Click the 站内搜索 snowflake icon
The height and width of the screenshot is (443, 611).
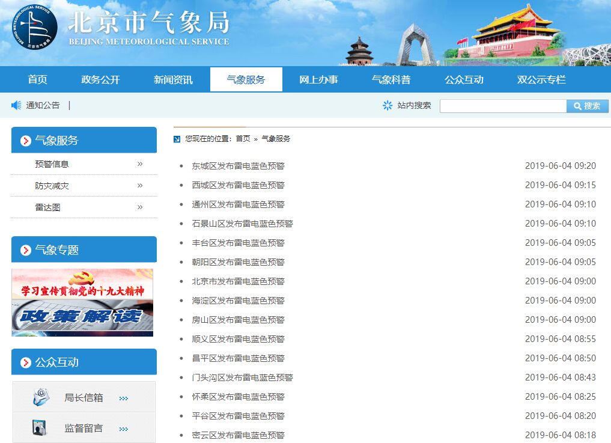(388, 105)
